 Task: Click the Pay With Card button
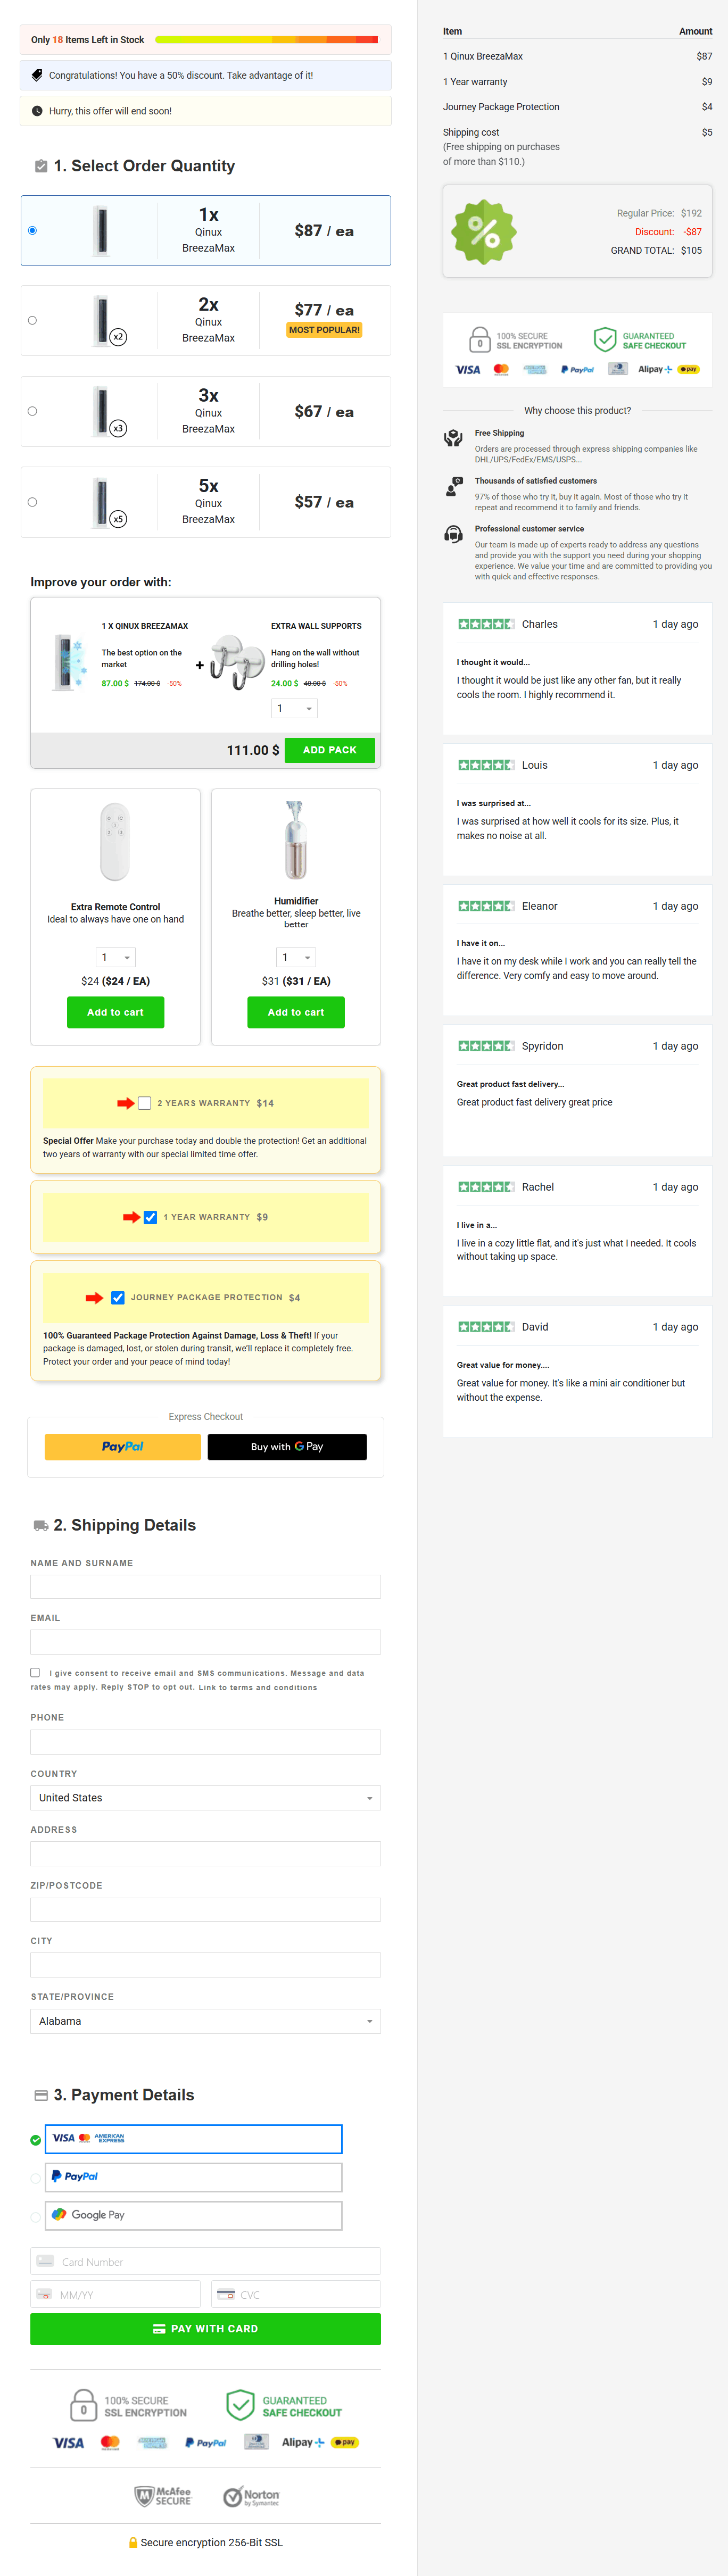tap(205, 2329)
